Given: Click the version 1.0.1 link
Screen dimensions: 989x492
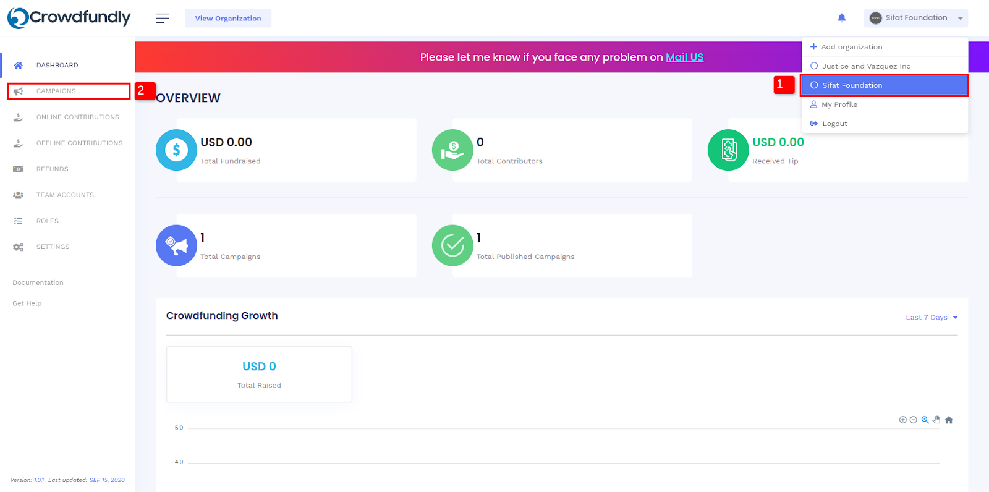Looking at the screenshot, I should 39,480.
